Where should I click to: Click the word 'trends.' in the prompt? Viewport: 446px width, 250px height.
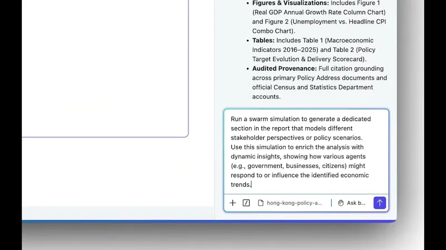point(241,184)
